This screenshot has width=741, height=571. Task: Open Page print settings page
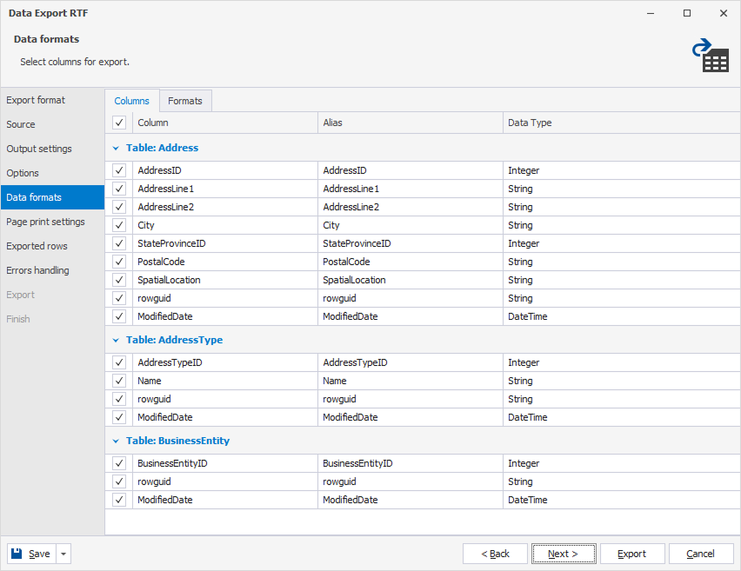click(x=52, y=222)
